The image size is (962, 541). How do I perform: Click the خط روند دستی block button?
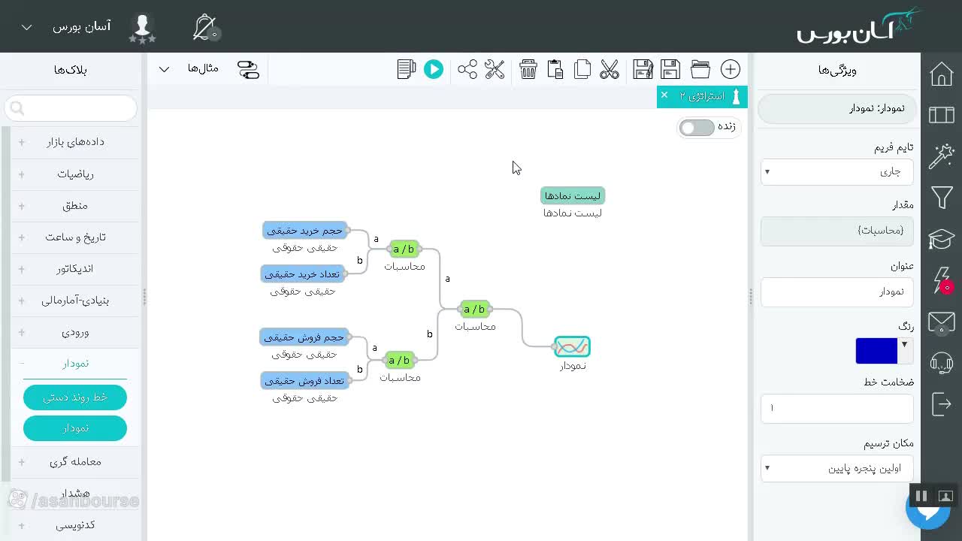click(x=75, y=397)
